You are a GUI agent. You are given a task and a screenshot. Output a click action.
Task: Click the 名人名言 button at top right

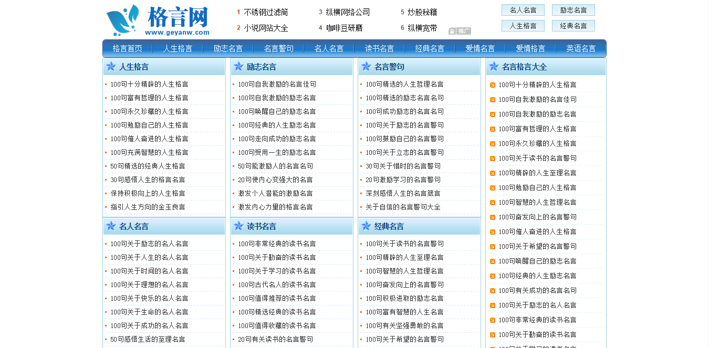523,10
